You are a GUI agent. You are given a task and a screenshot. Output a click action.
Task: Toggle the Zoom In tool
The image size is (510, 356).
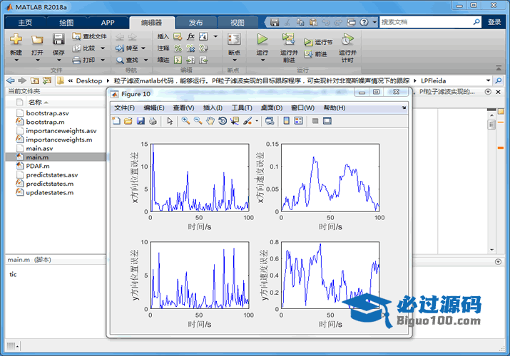(x=185, y=121)
